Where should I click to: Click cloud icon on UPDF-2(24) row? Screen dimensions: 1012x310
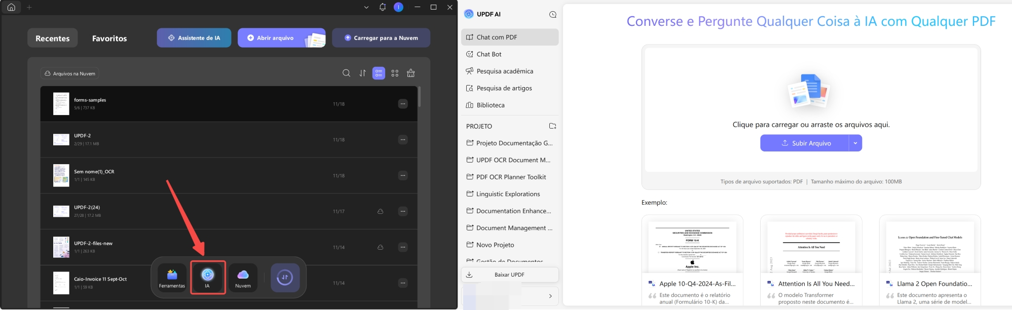pyautogui.click(x=380, y=211)
